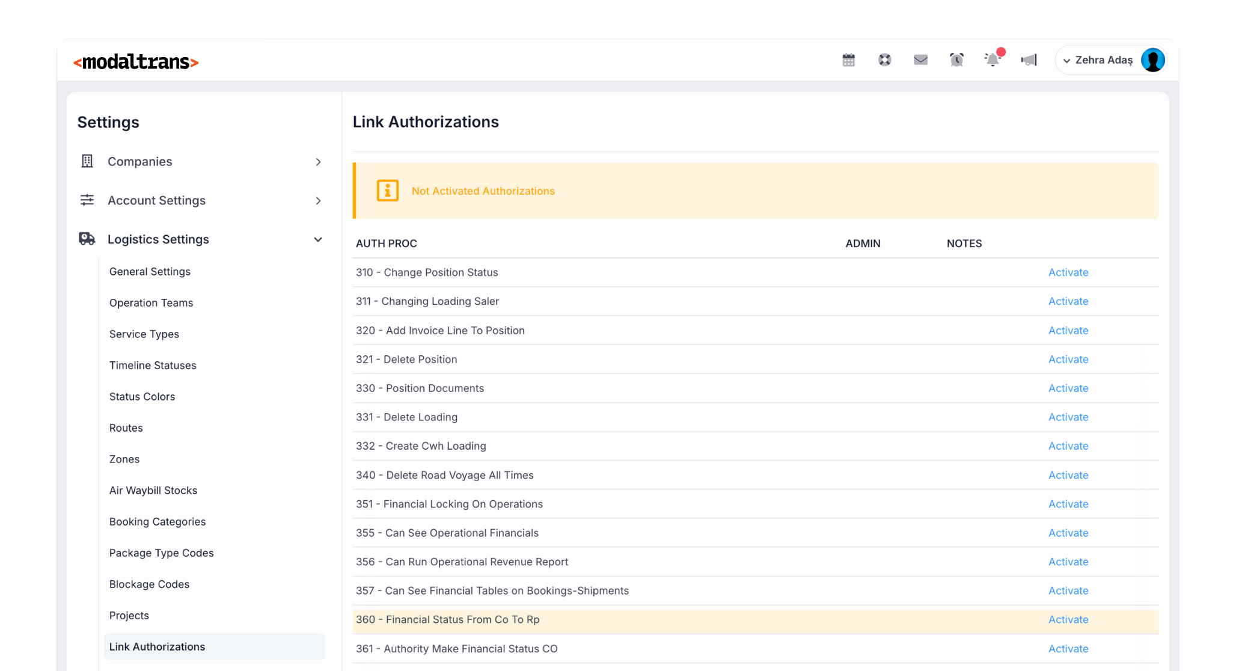Open the mail envelope icon
The height and width of the screenshot is (671, 1236).
[x=920, y=60]
